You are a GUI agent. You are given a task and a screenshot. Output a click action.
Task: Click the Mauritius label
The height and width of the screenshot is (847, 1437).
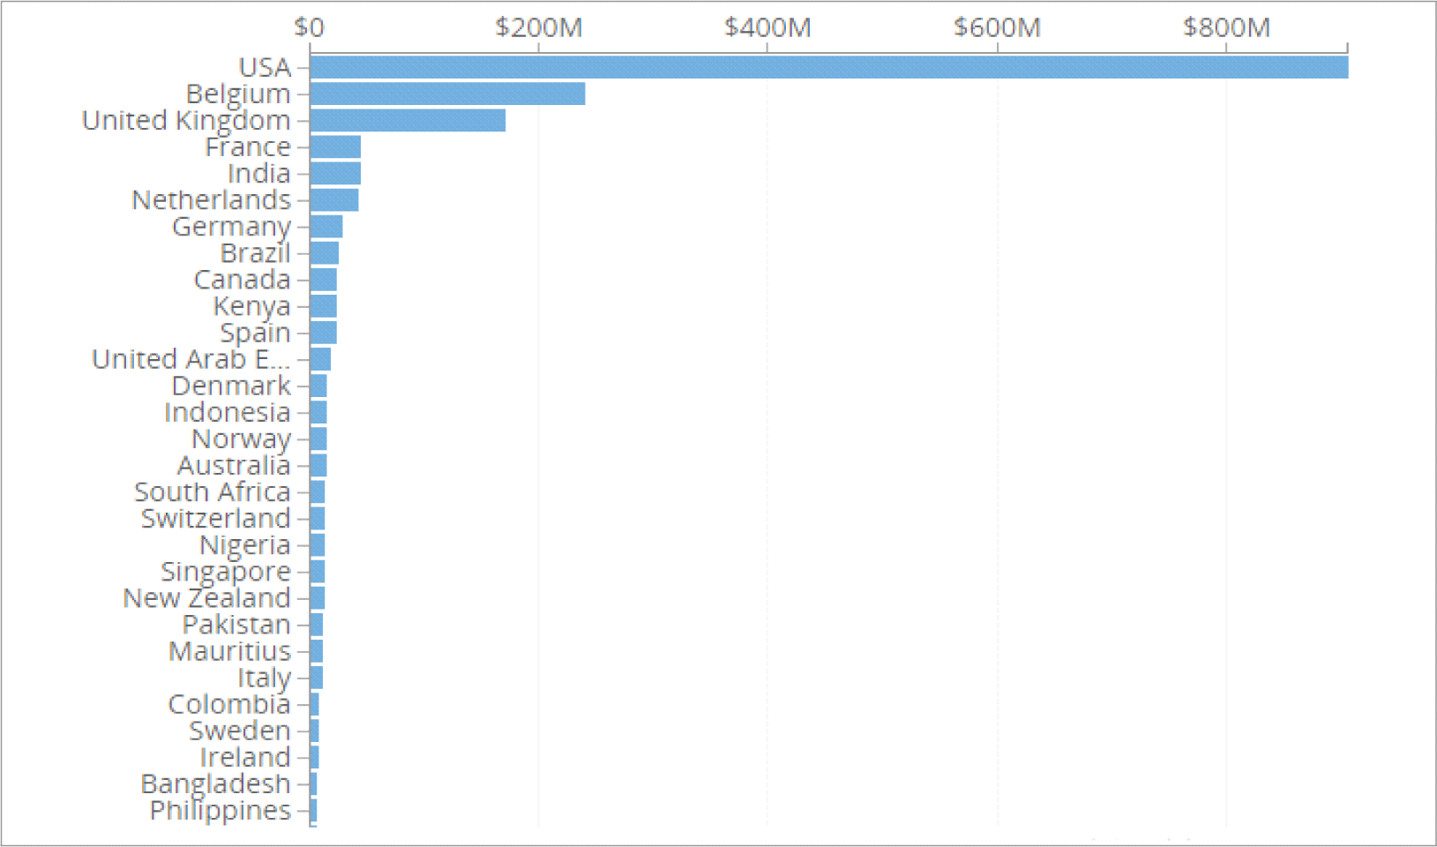pyautogui.click(x=230, y=650)
